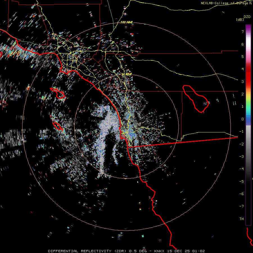Click the -6 value on color scale
Screen dimensions: 253x253
pos(241,194)
